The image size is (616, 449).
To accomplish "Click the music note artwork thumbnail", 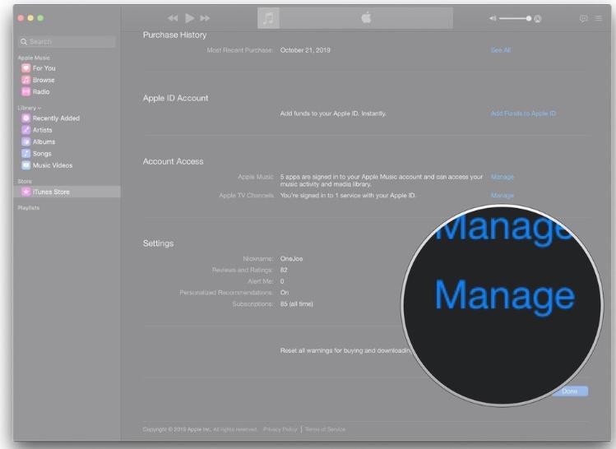I will 268,18.
